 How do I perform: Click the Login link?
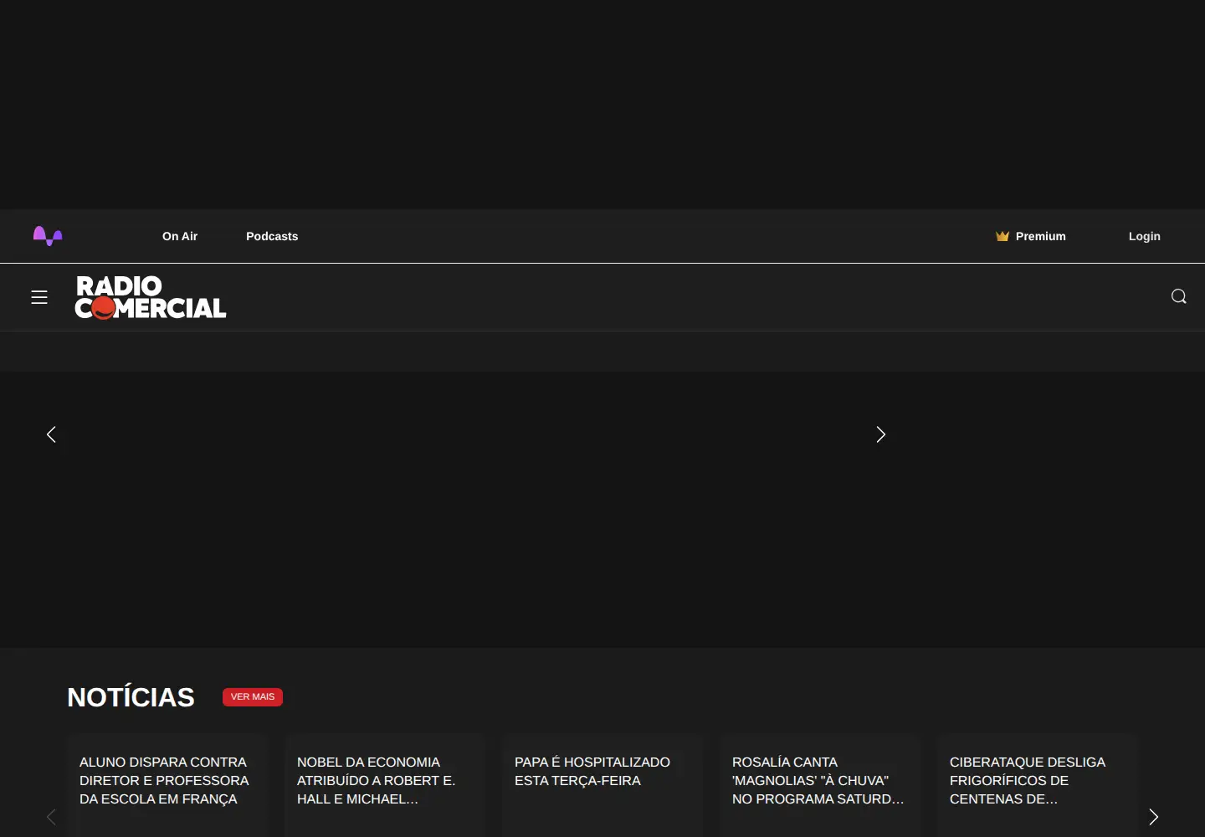[1145, 236]
